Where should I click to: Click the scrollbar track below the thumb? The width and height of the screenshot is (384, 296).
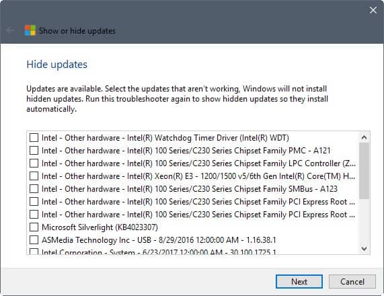tap(364, 221)
